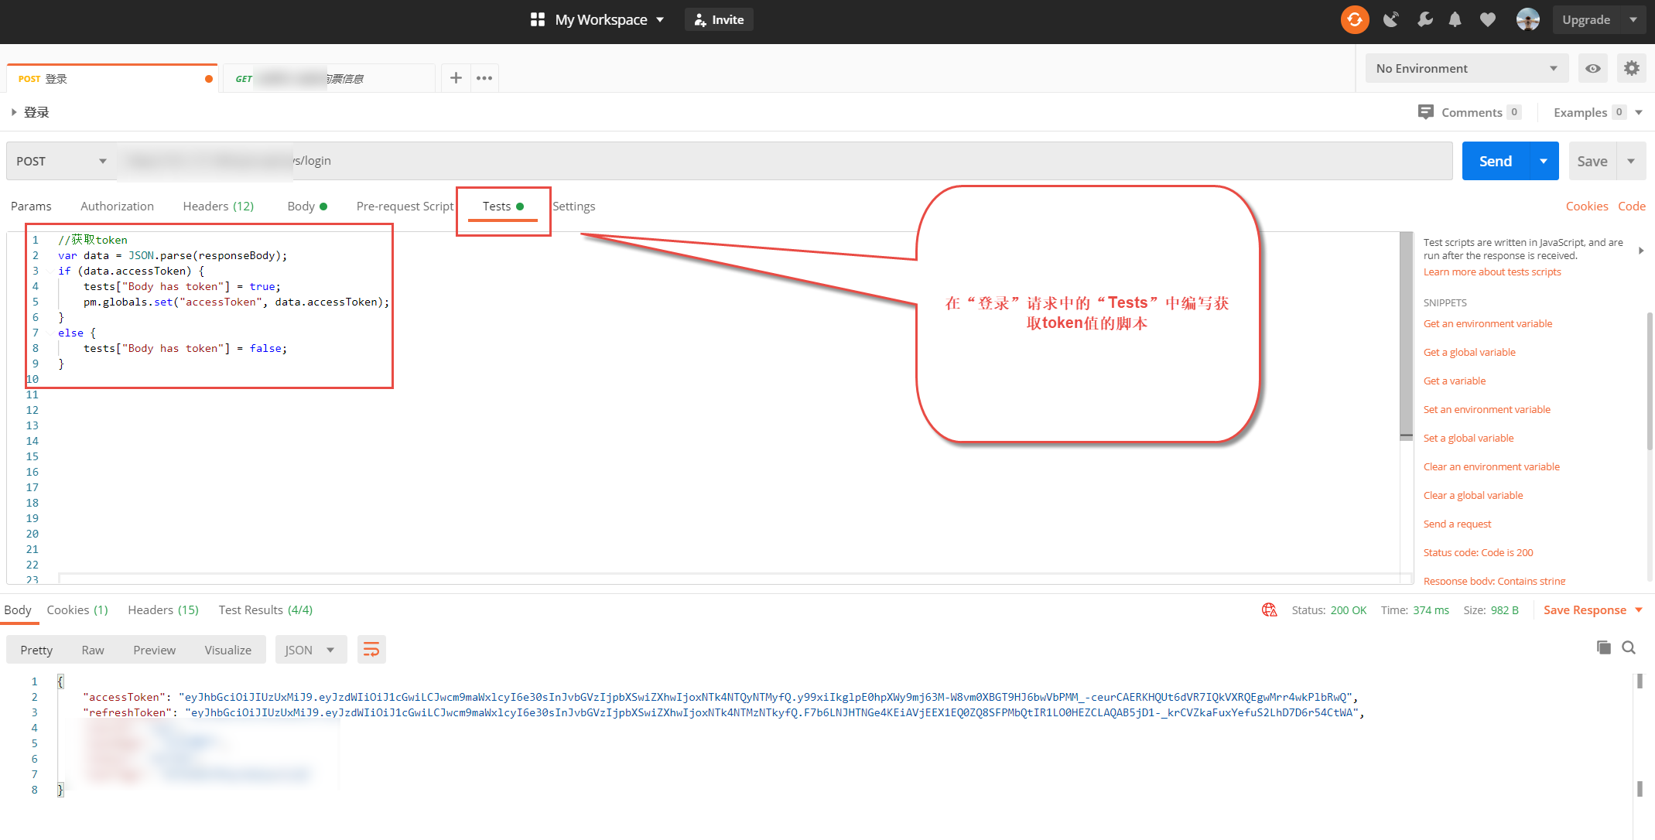Toggle the response line wrap button
The height and width of the screenshot is (840, 1655).
point(371,650)
